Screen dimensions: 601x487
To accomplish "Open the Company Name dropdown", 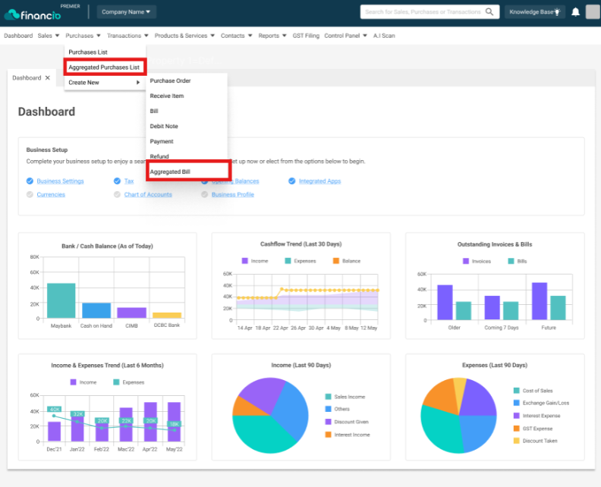I will pos(126,12).
